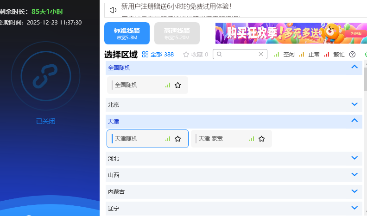
Task: Click the announcement speaker icon
Action: (x=113, y=10)
